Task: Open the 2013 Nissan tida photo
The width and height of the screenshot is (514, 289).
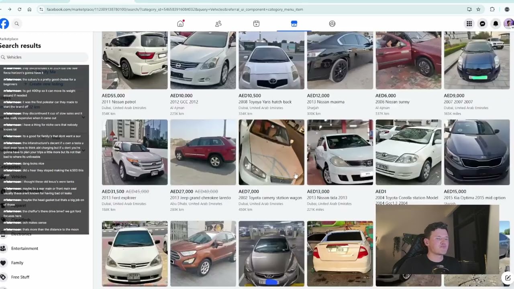Action: point(340,152)
